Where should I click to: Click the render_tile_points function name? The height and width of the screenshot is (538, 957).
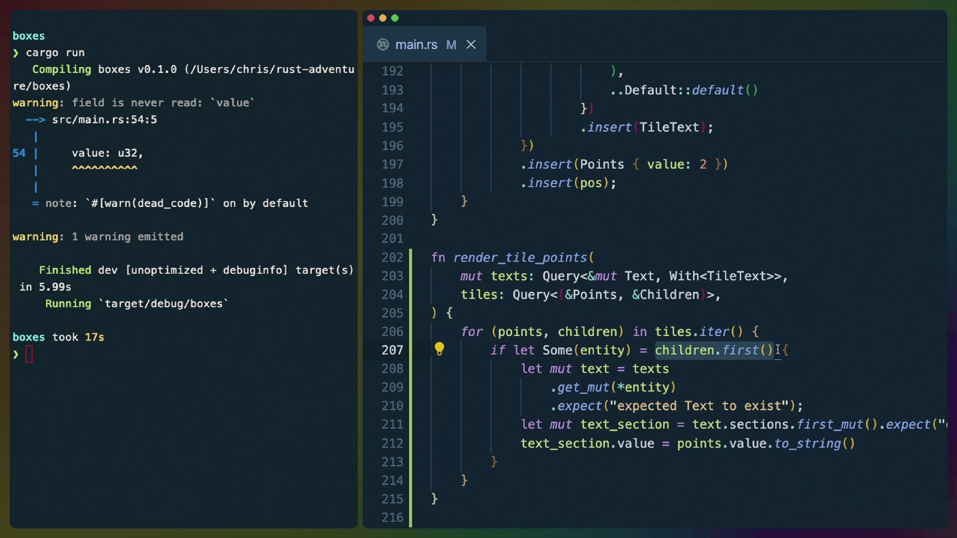point(520,258)
